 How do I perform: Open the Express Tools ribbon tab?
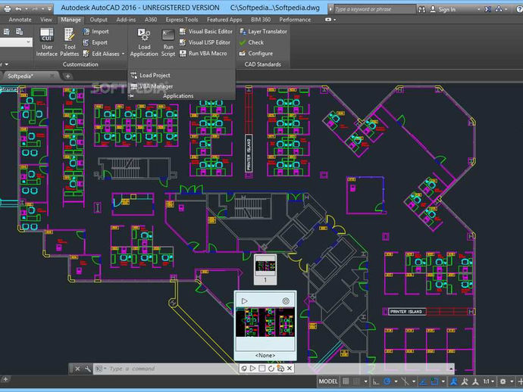[182, 20]
